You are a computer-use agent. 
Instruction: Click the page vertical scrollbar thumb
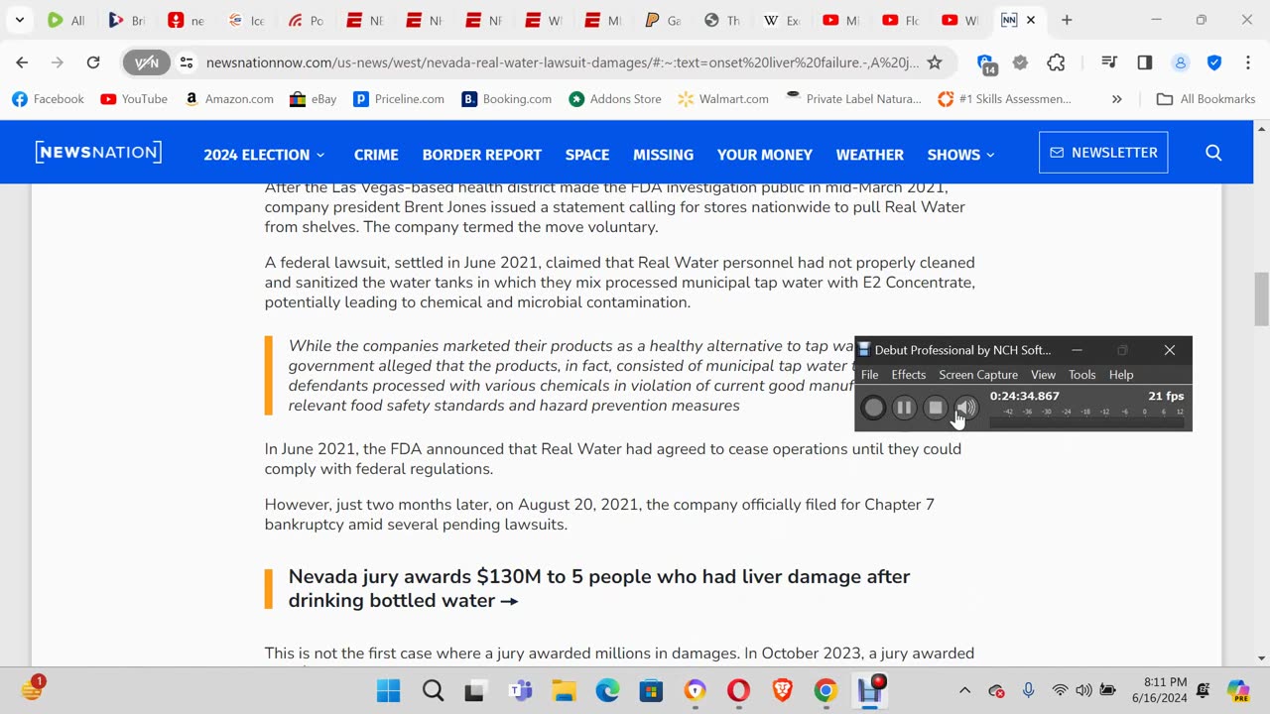1262,298
